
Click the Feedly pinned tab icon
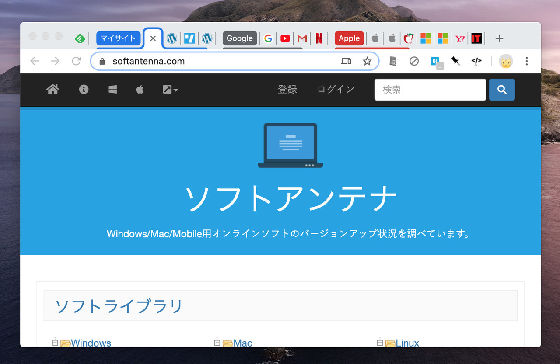[x=80, y=38]
